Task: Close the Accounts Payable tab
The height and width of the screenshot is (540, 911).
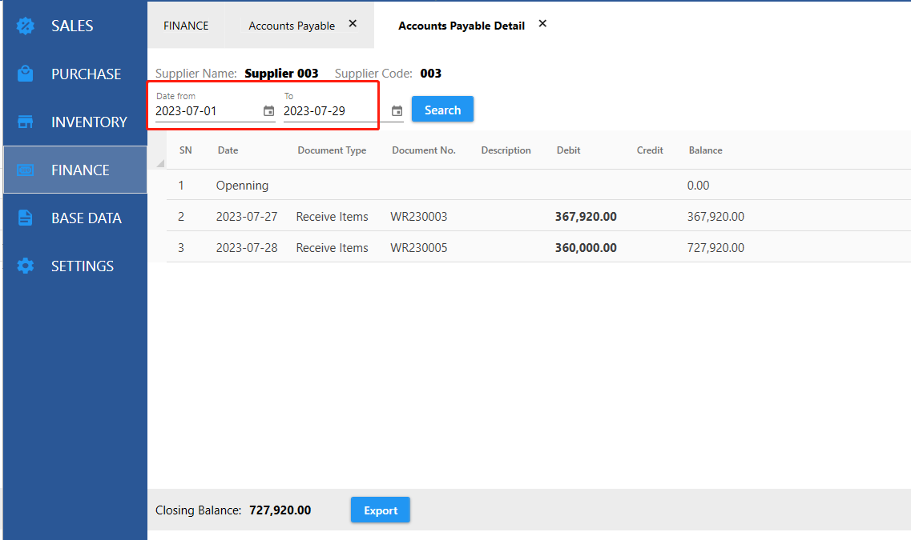Action: click(353, 24)
